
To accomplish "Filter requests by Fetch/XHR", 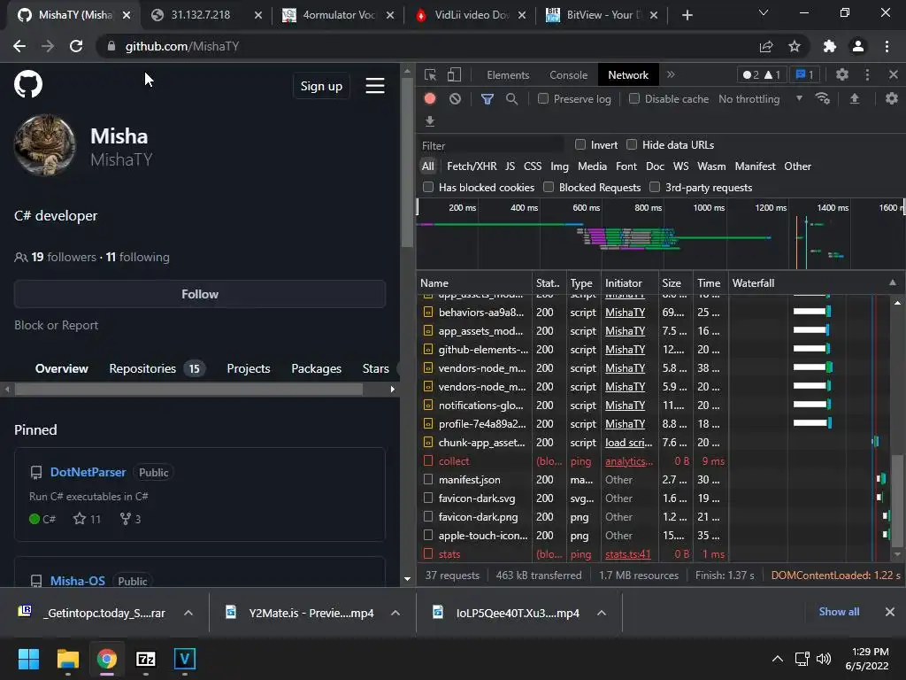I will pos(472,166).
